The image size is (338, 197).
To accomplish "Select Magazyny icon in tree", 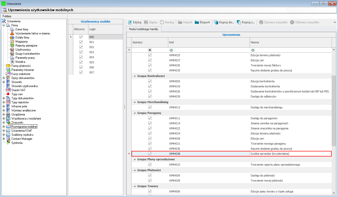I will [12, 42].
